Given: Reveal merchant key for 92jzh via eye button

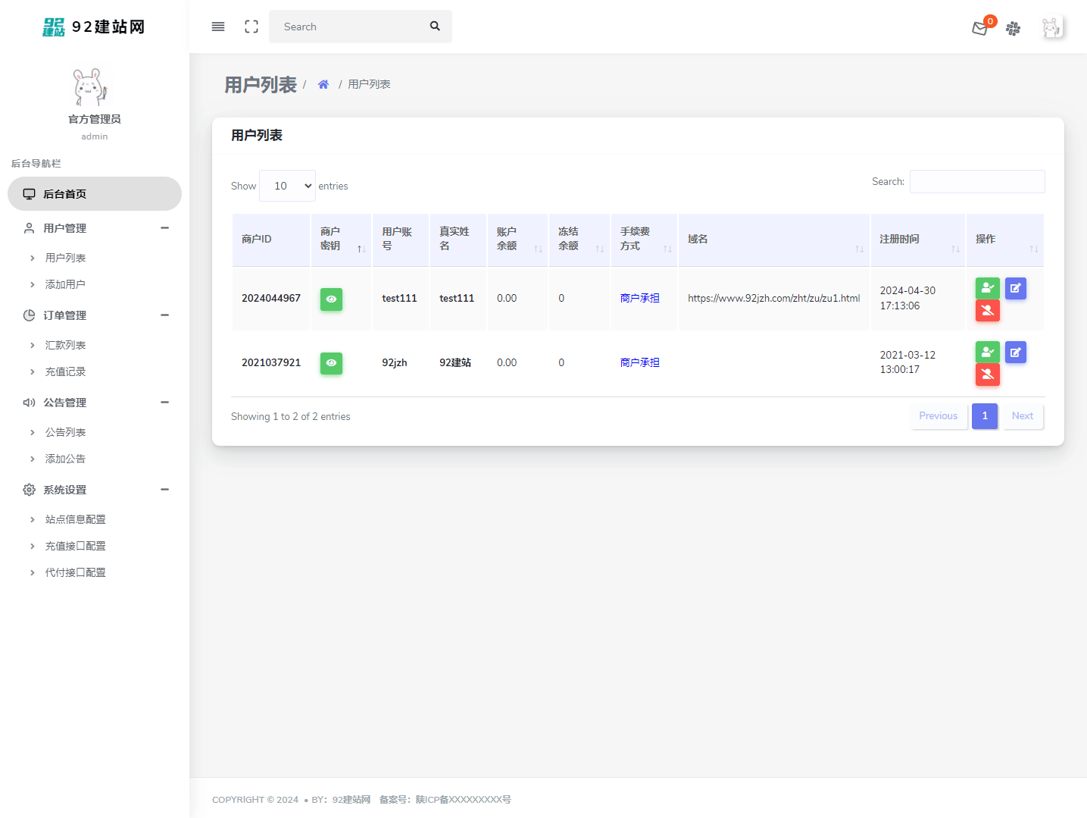Looking at the screenshot, I should click(x=331, y=363).
